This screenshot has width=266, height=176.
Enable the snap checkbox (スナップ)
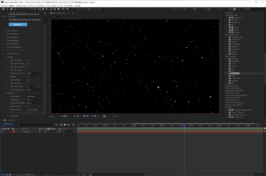[89, 9]
